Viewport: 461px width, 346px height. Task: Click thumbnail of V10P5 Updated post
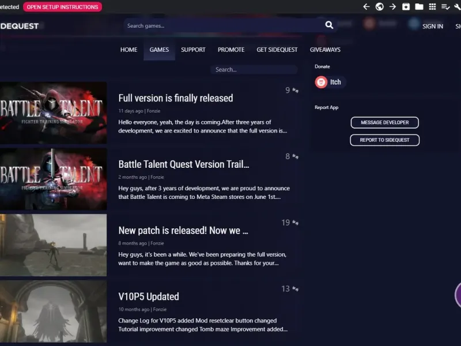pyautogui.click(x=53, y=311)
